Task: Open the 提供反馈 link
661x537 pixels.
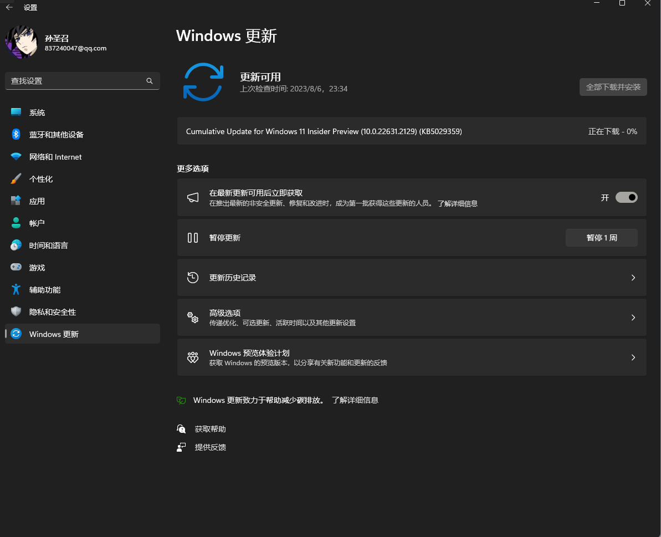Action: tap(210, 447)
